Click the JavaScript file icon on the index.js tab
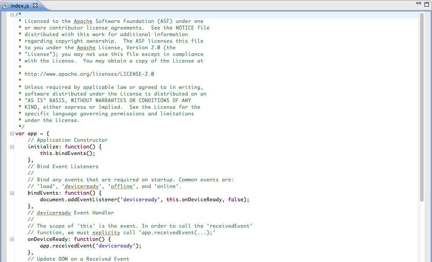This screenshot has width=432, height=262. (x=5, y=6)
